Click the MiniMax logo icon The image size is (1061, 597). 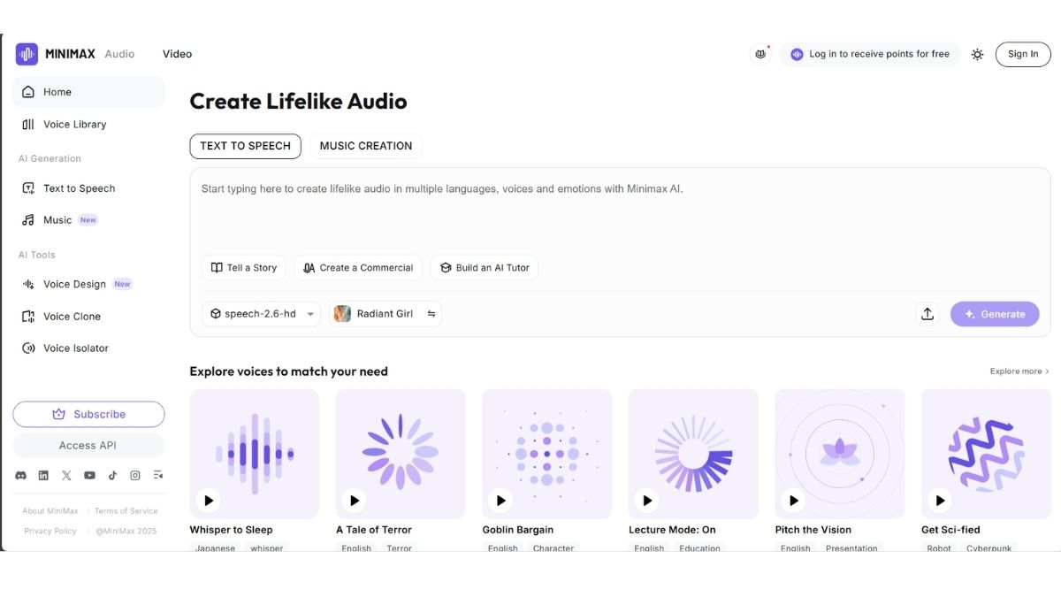click(25, 53)
